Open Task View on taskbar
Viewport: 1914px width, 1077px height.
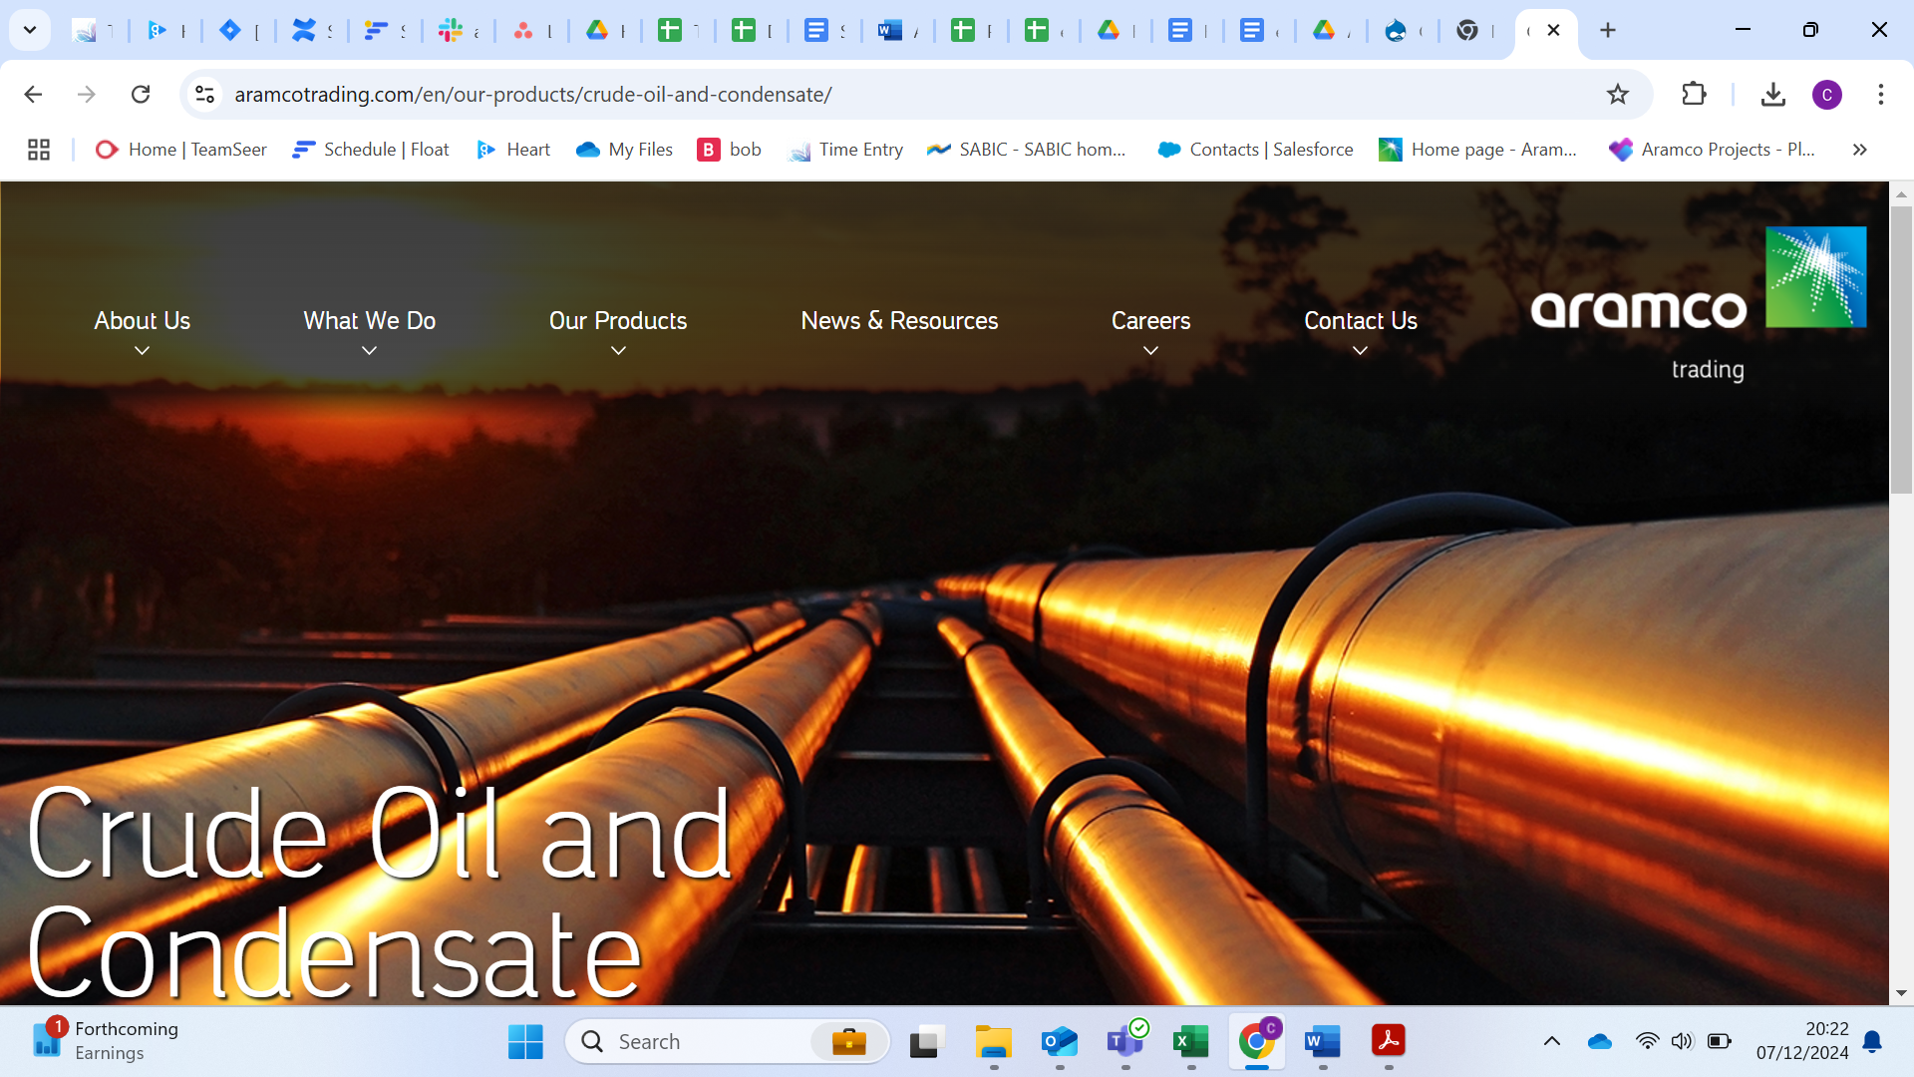pyautogui.click(x=927, y=1042)
